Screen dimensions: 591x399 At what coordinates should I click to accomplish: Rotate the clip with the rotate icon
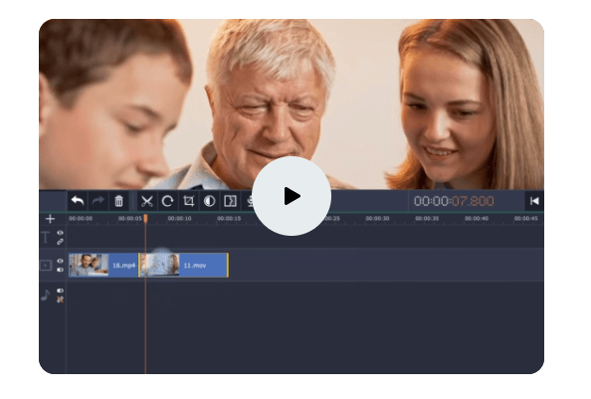pyautogui.click(x=168, y=201)
